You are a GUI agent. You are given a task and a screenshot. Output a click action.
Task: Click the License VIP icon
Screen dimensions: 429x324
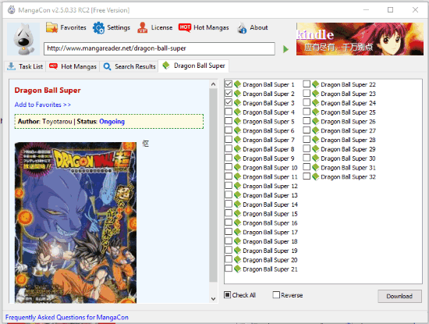(142, 27)
